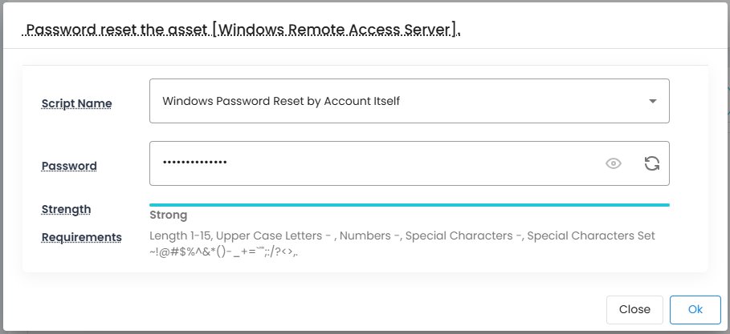Click the Special Characters Set requirement text

pos(591,235)
